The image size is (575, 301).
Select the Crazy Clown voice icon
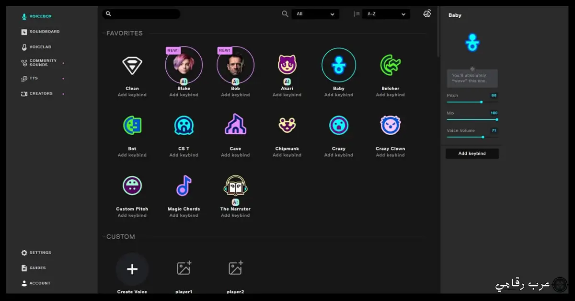point(390,125)
